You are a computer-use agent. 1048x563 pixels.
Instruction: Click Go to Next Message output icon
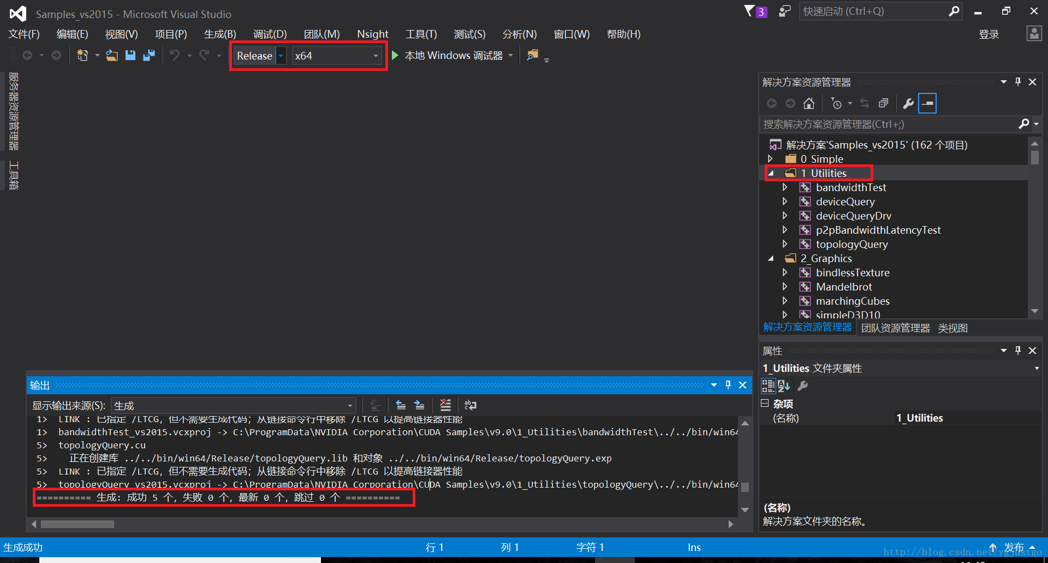(x=419, y=405)
